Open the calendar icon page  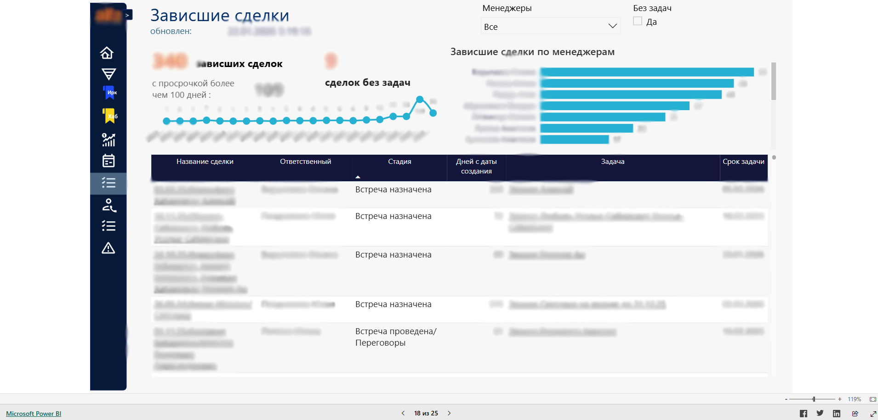pyautogui.click(x=108, y=161)
